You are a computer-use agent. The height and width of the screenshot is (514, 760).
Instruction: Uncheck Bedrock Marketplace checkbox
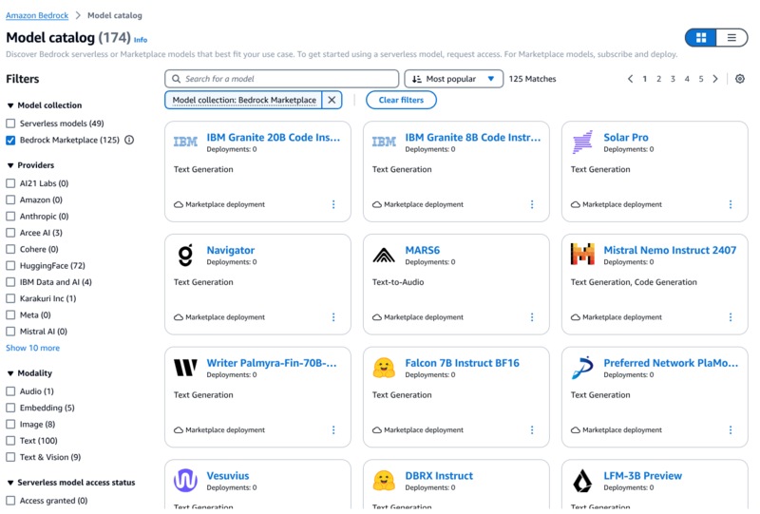point(11,141)
